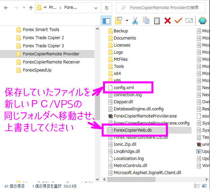Click the breadcrumb overflow chevron «
The image size is (210, 190).
(45, 7)
